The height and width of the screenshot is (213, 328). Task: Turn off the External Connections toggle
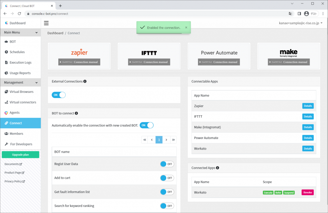tap(59, 95)
